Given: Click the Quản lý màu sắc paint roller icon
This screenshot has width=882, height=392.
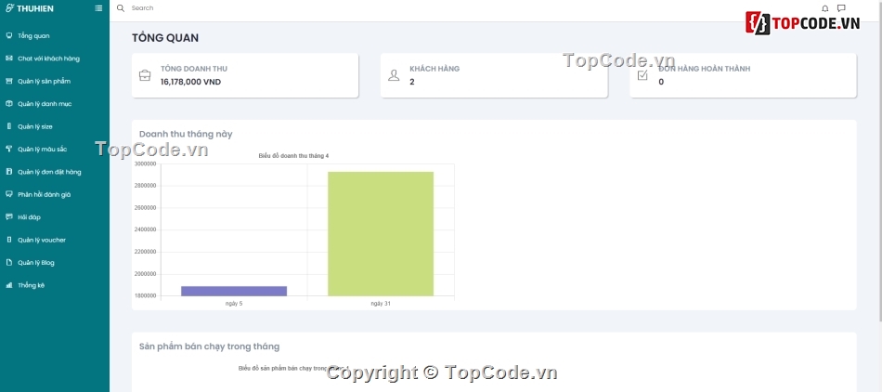Looking at the screenshot, I should [x=8, y=149].
